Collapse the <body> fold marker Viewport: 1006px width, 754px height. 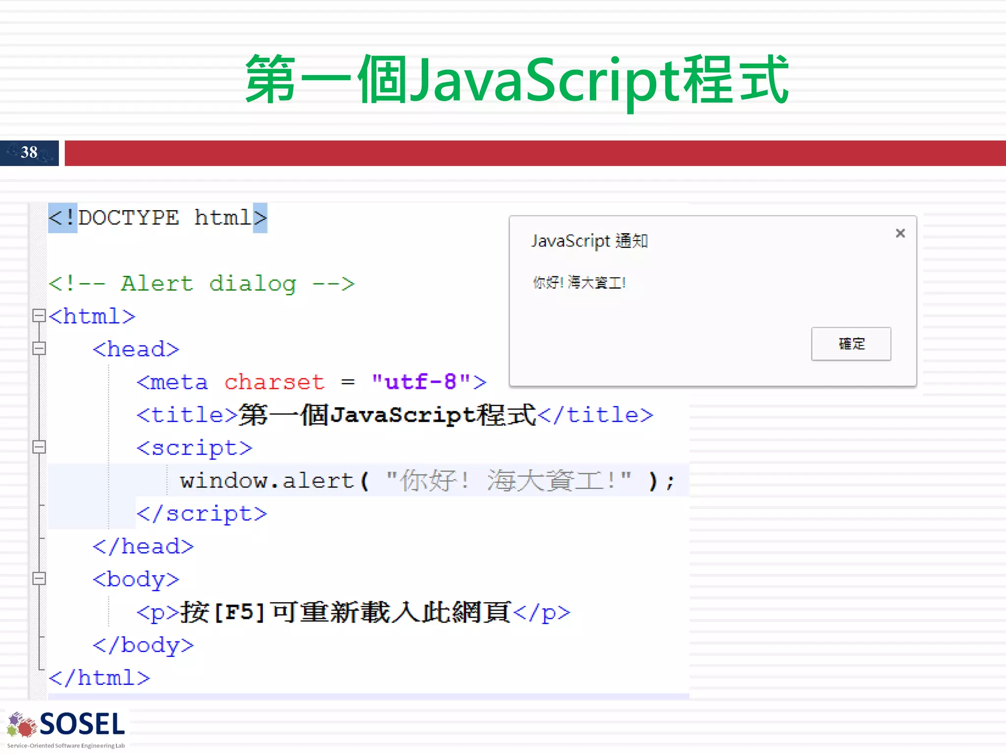[39, 578]
